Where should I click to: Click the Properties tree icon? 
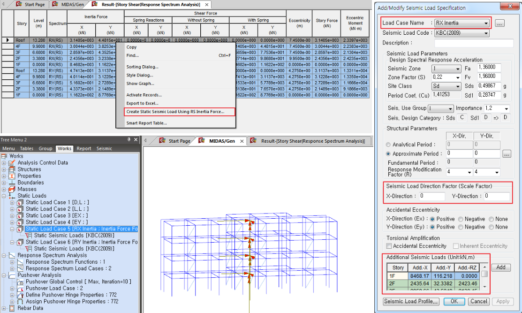(x=12, y=176)
